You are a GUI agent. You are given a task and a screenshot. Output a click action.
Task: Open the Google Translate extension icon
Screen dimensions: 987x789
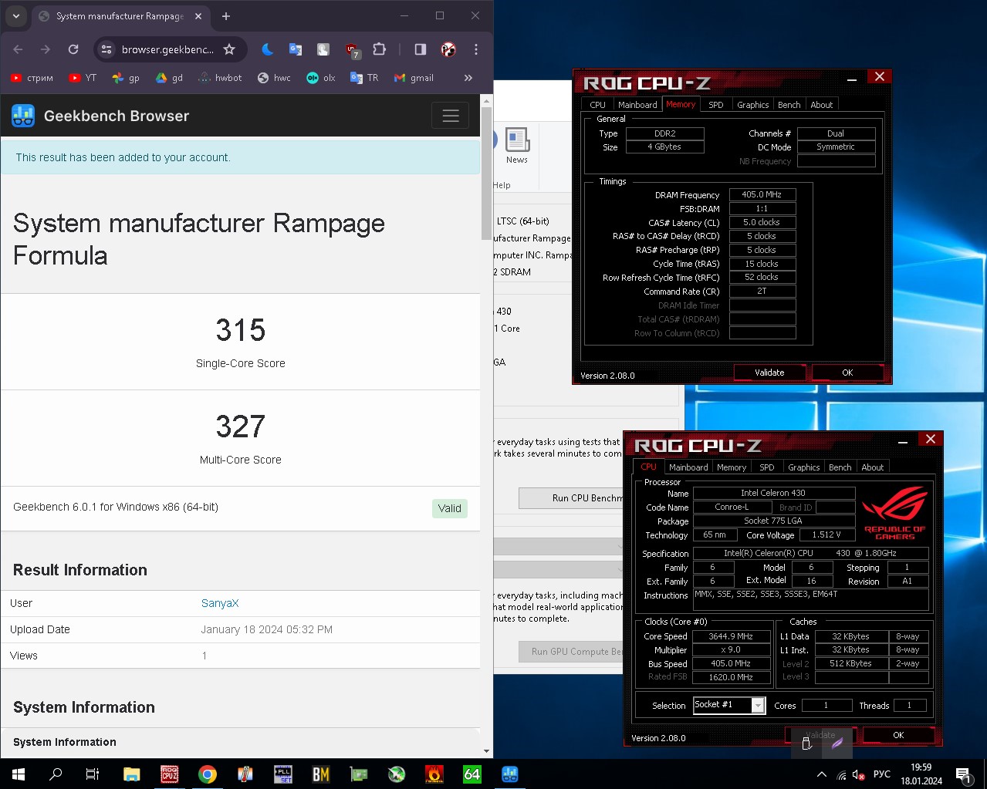296,49
